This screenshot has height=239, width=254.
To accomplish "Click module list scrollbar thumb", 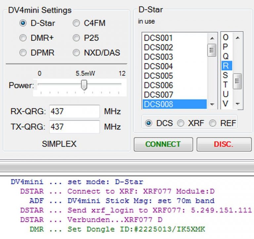I will 237,81.
